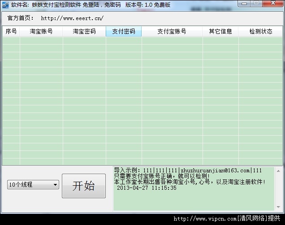This screenshot has width=285, height=225.
Task: Click the 本工作室长期出售 log line
Action: 190,182
